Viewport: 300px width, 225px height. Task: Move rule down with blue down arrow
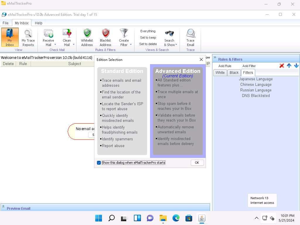click(296, 66)
